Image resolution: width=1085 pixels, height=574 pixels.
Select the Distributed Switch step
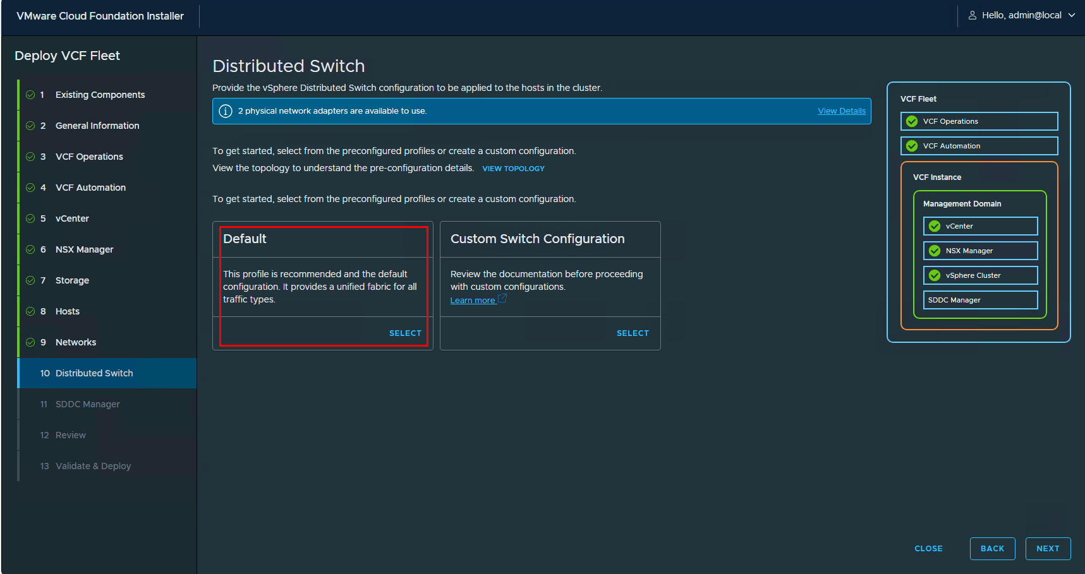pyautogui.click(x=107, y=373)
